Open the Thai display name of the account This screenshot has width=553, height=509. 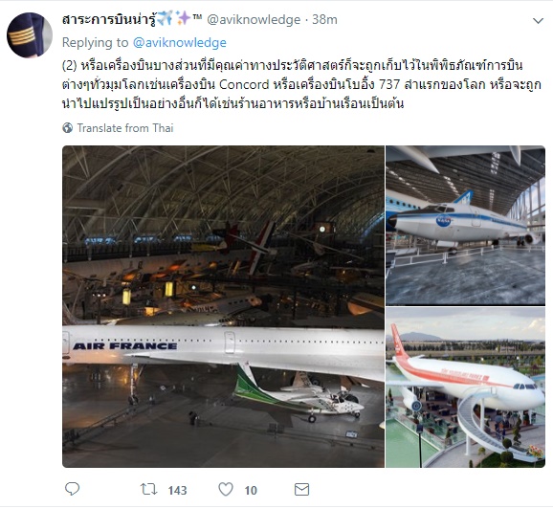[x=109, y=19]
